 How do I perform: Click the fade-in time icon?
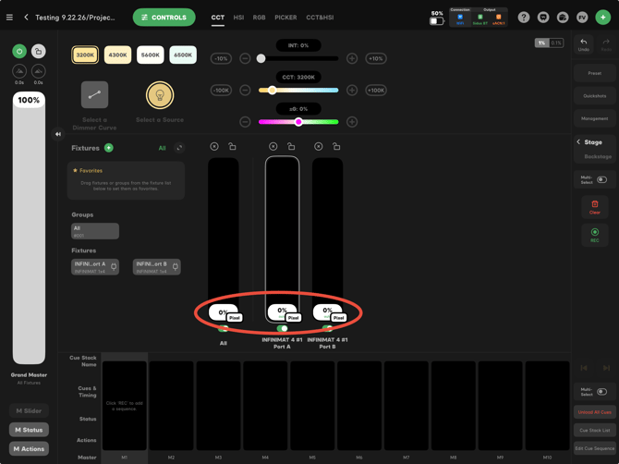(19, 71)
